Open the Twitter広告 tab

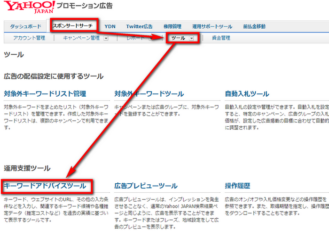(x=140, y=26)
